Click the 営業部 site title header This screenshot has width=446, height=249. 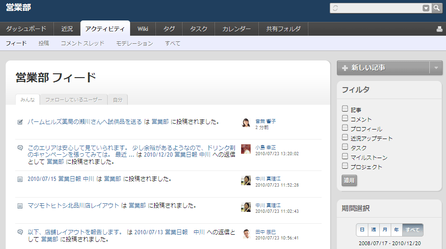(x=19, y=8)
